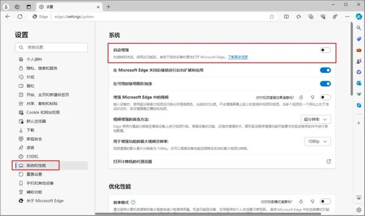Thumbs up the video enhancement feedback
365x216 pixels.
(x=301, y=97)
